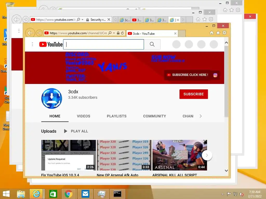Open address bar search magnifier in front window
The image size is (266, 199).
tap(110, 33)
